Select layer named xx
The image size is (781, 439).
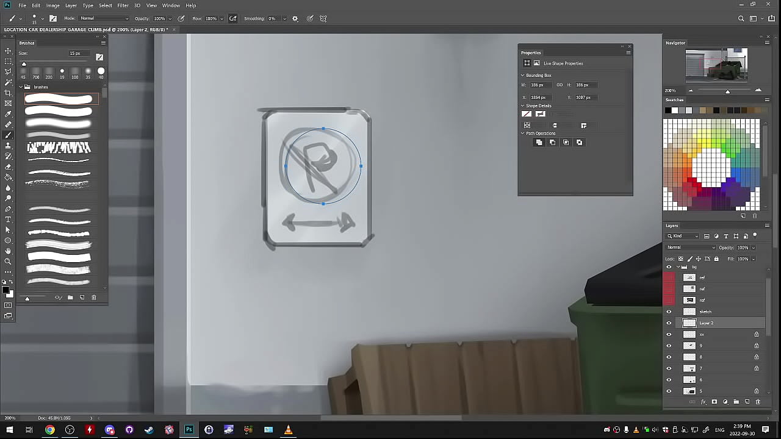tap(720, 334)
